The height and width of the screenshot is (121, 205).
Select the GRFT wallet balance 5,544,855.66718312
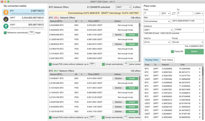[33, 18]
